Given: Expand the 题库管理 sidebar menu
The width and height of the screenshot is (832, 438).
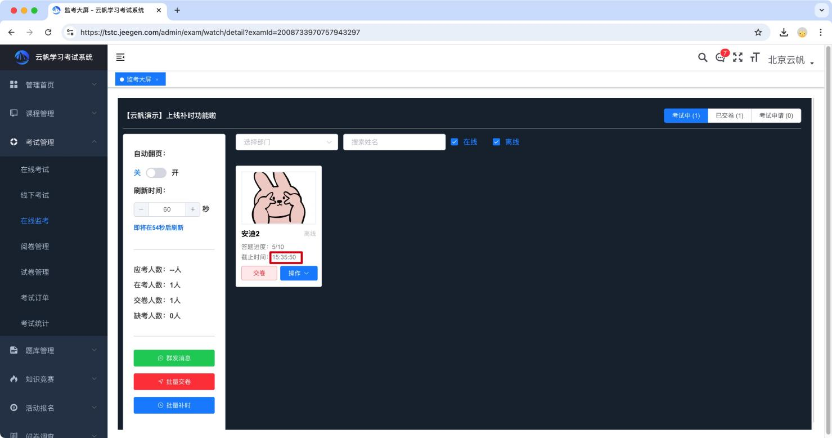Looking at the screenshot, I should pyautogui.click(x=53, y=350).
